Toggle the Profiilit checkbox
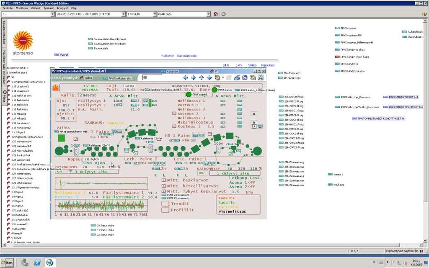429x268 pixels. 165,210
